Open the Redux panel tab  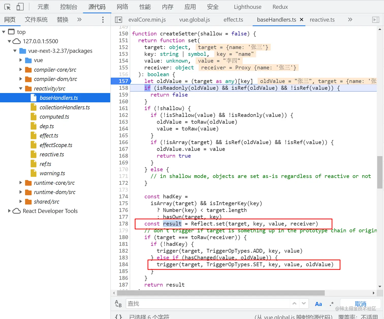pos(280,7)
